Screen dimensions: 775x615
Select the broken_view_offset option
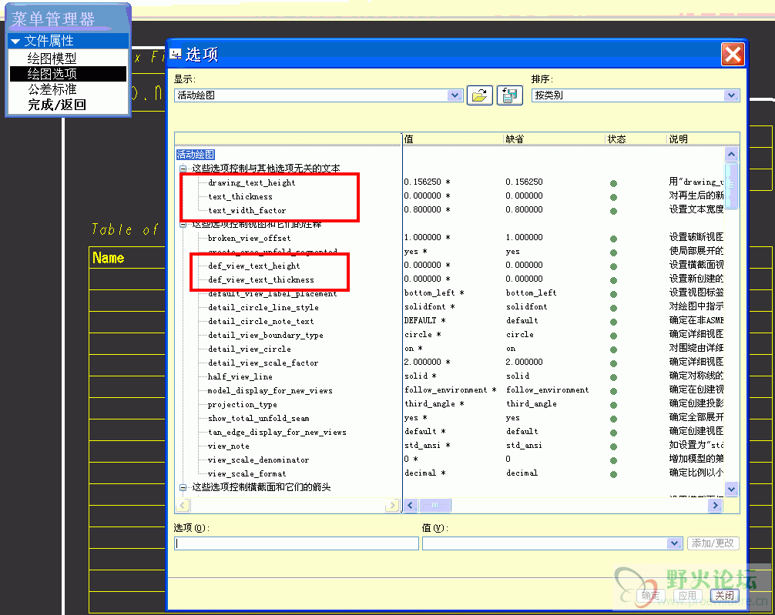(x=249, y=238)
